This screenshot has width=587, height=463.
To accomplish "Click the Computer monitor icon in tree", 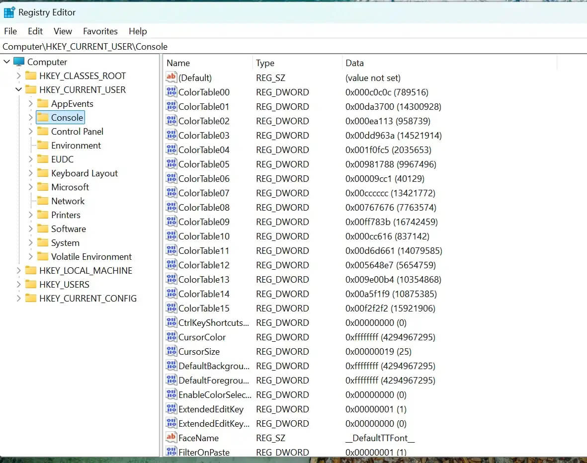I will pos(19,62).
